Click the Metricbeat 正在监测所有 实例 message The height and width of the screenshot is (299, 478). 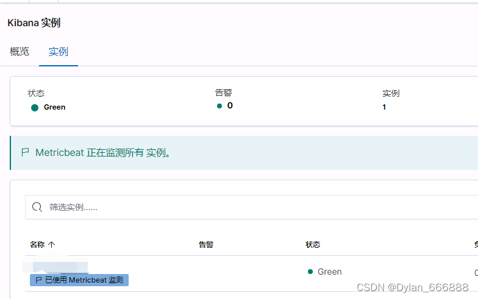pos(102,152)
